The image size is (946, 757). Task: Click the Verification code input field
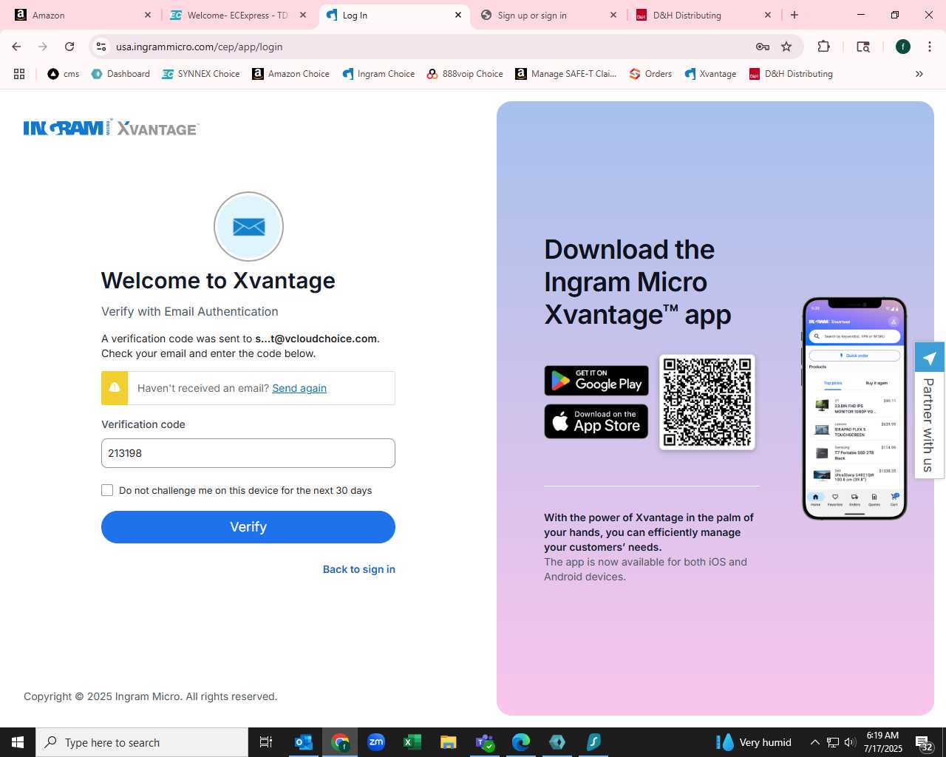click(248, 453)
